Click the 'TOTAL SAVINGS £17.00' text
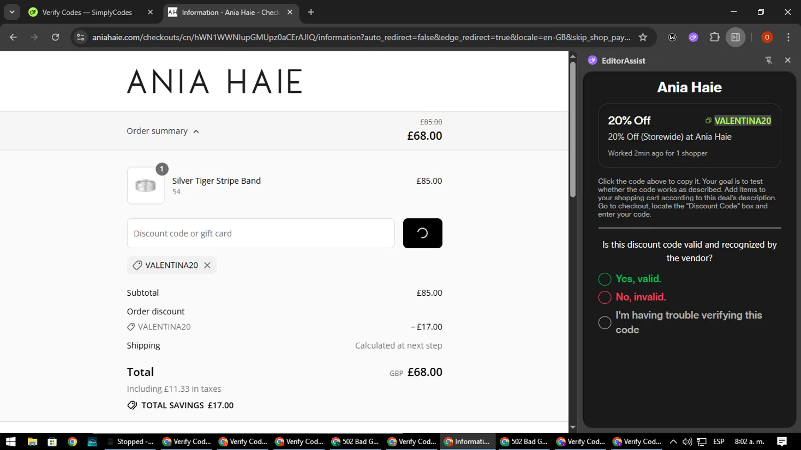The image size is (801, 450). coord(187,406)
